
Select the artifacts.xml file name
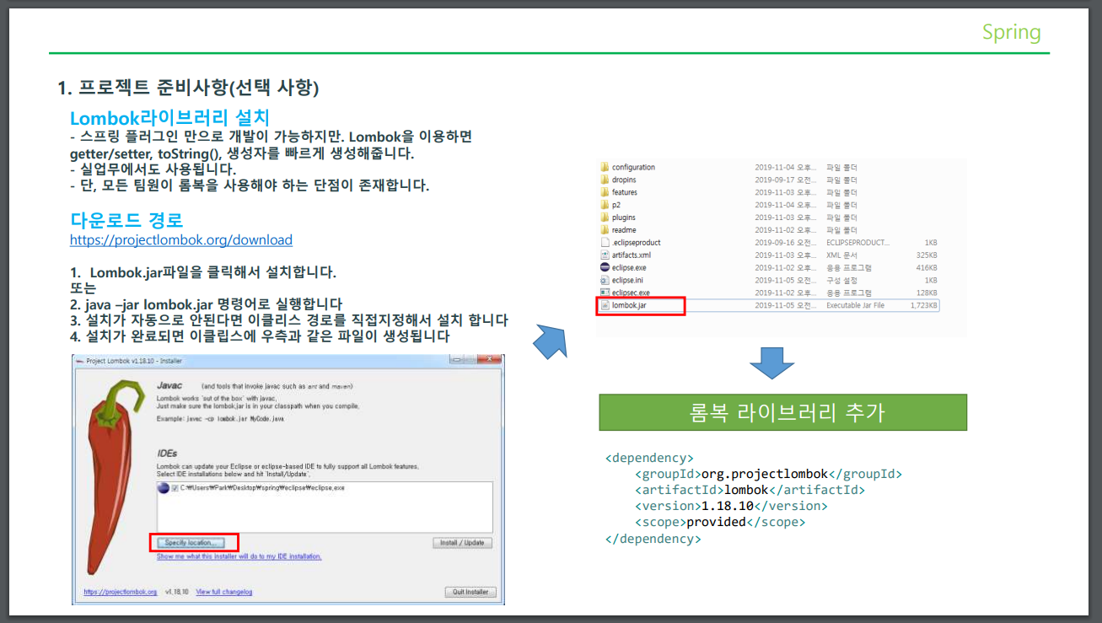(632, 255)
